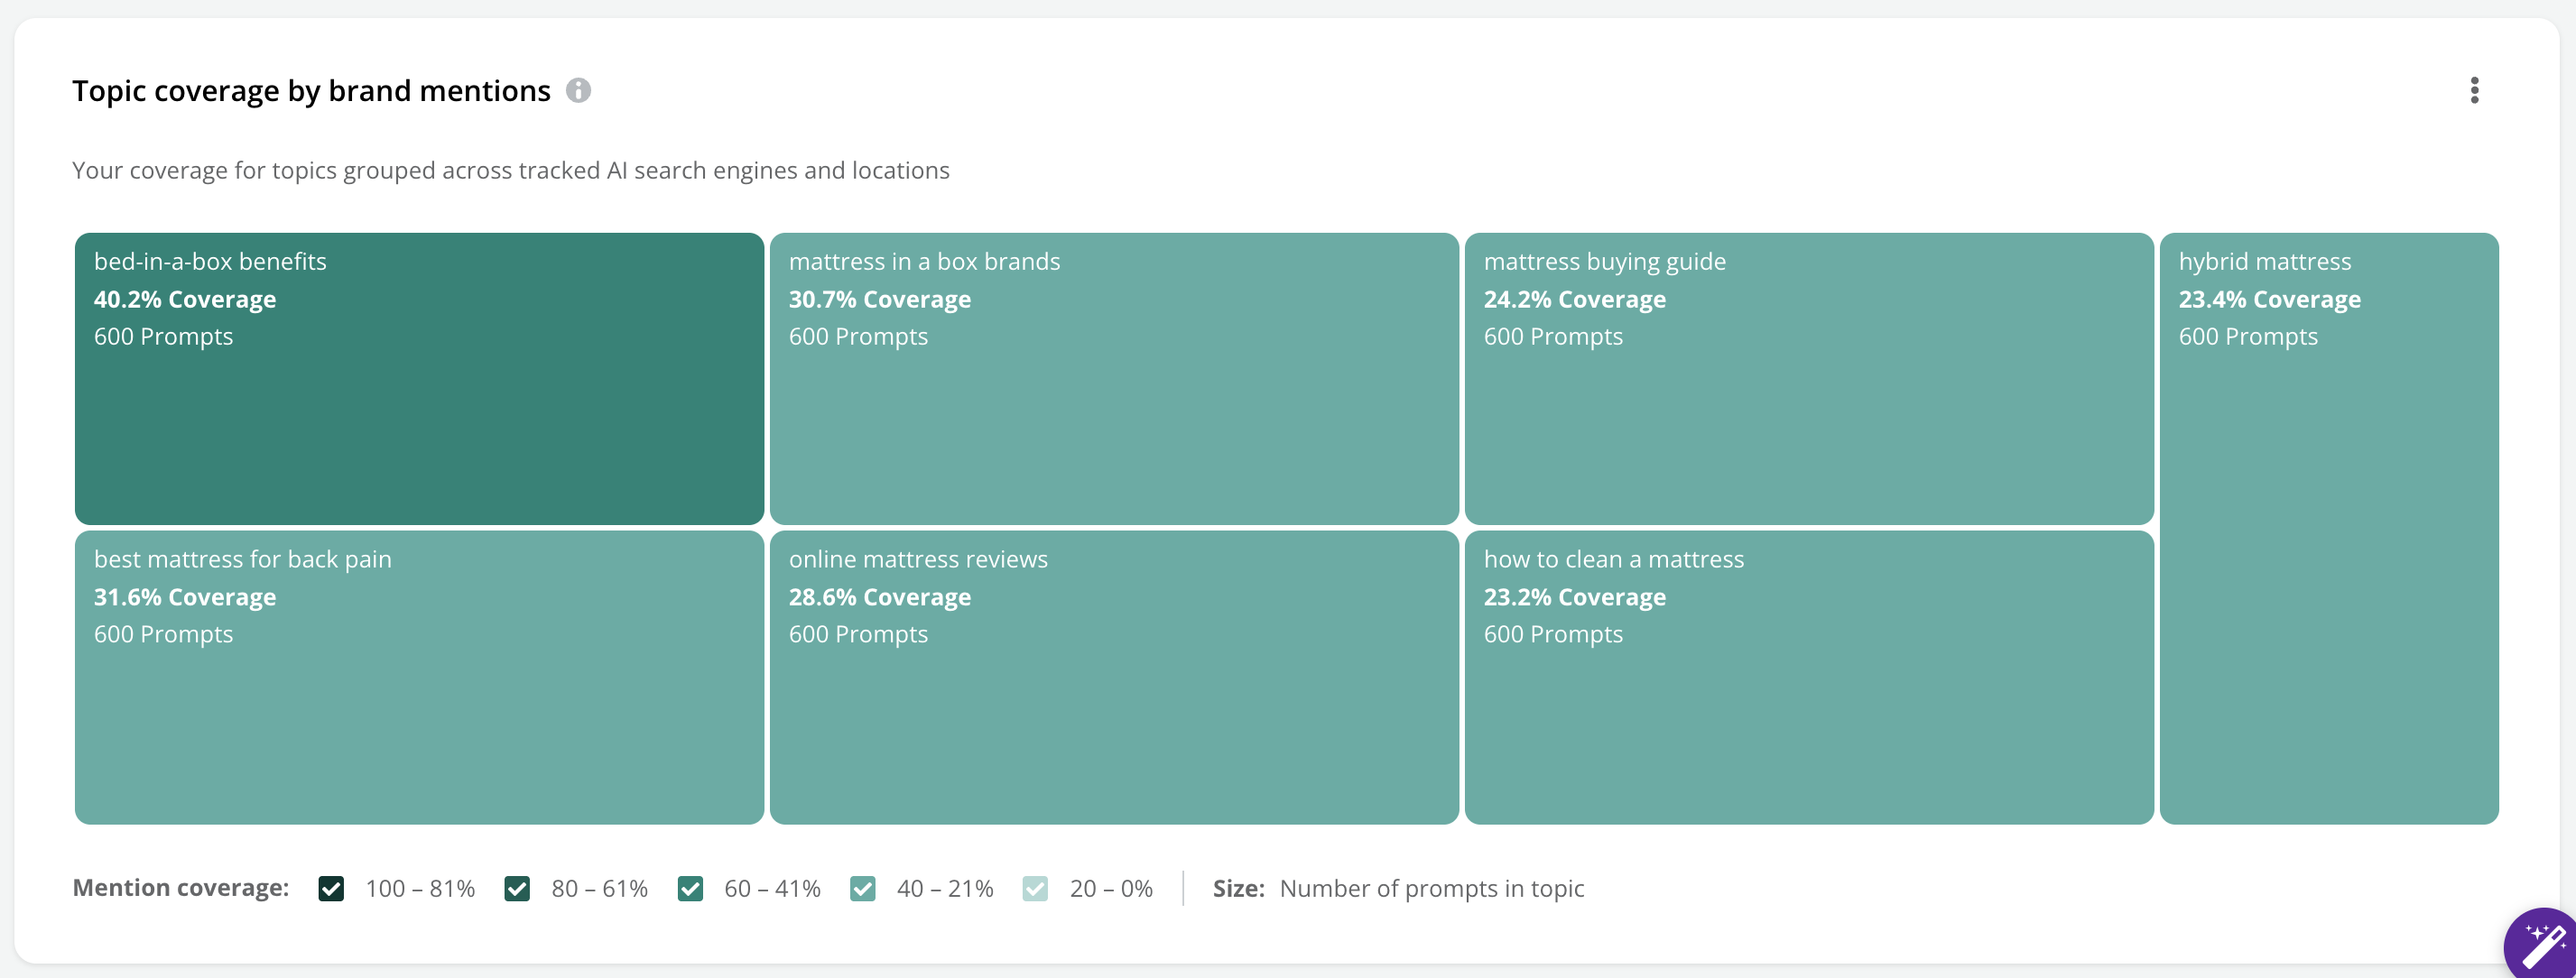Screen dimensions: 2576x978
Task: Toggle the 60 – 41% coverage checkbox
Action: (x=690, y=888)
